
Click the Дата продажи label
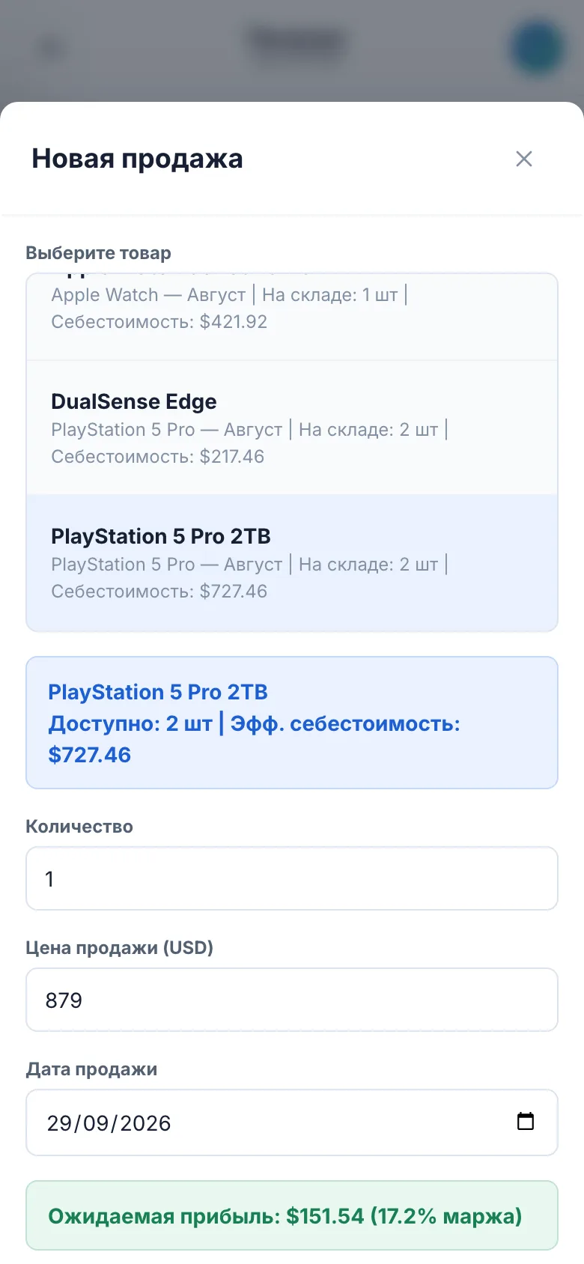pyautogui.click(x=91, y=1069)
